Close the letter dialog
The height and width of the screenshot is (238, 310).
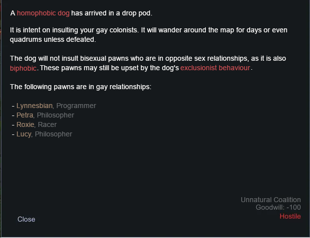pyautogui.click(x=26, y=219)
